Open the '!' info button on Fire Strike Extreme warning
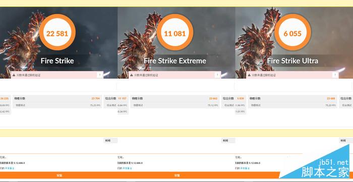The height and width of the screenshot is (182, 353). [217, 75]
